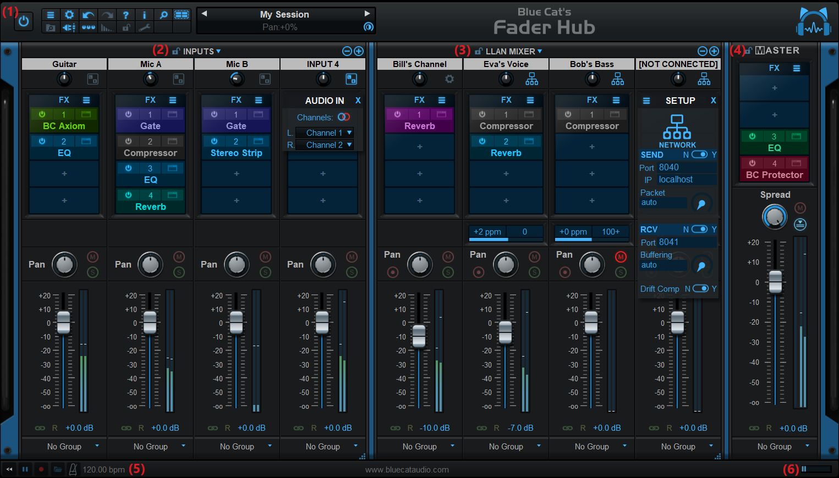Screen dimensions: 839x478
Task: Click the rewind transport button
Action: point(9,469)
